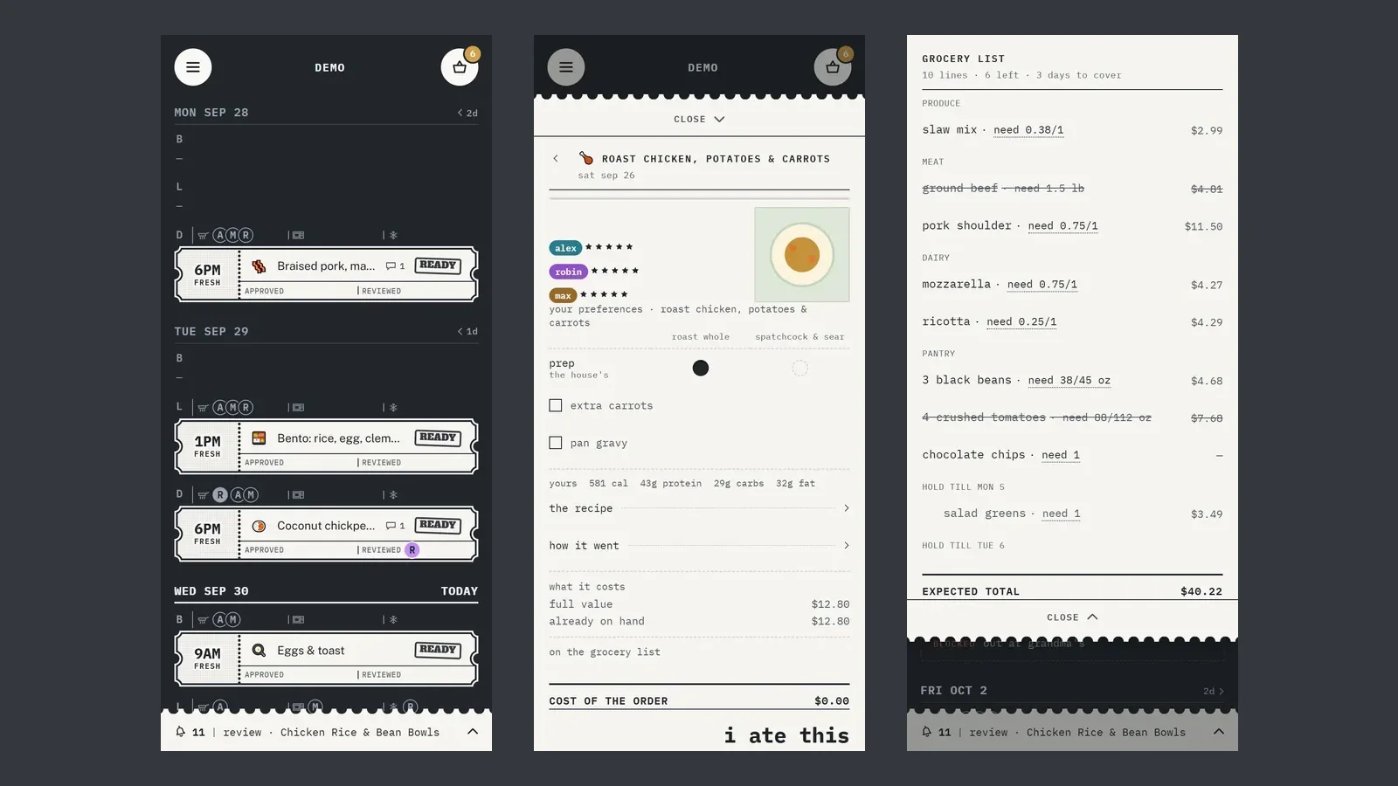The width and height of the screenshot is (1398, 786).
Task: Check the pan gravy checkbox
Action: point(556,443)
